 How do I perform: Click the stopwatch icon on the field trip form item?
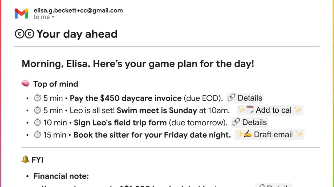click(37, 123)
